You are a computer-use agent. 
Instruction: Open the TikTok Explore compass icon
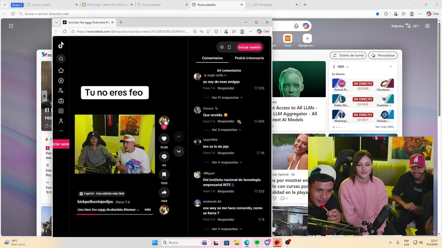[x=61, y=81]
